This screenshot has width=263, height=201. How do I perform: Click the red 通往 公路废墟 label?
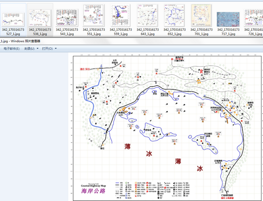pos(227,198)
